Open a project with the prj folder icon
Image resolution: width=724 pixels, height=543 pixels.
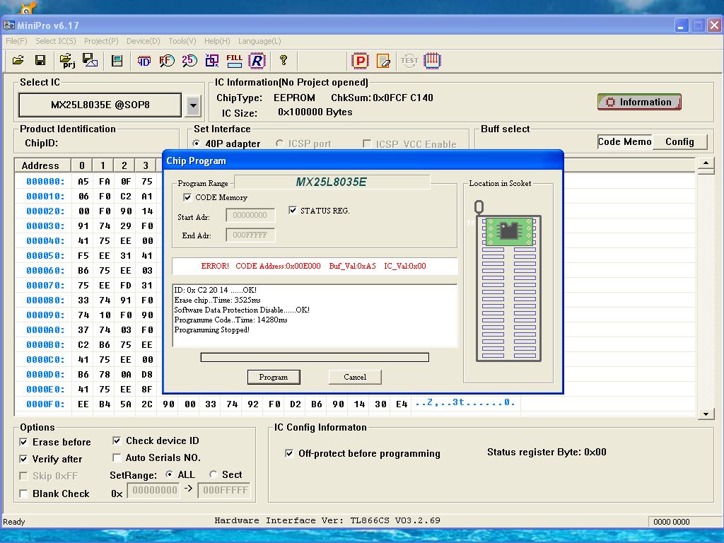tap(67, 61)
